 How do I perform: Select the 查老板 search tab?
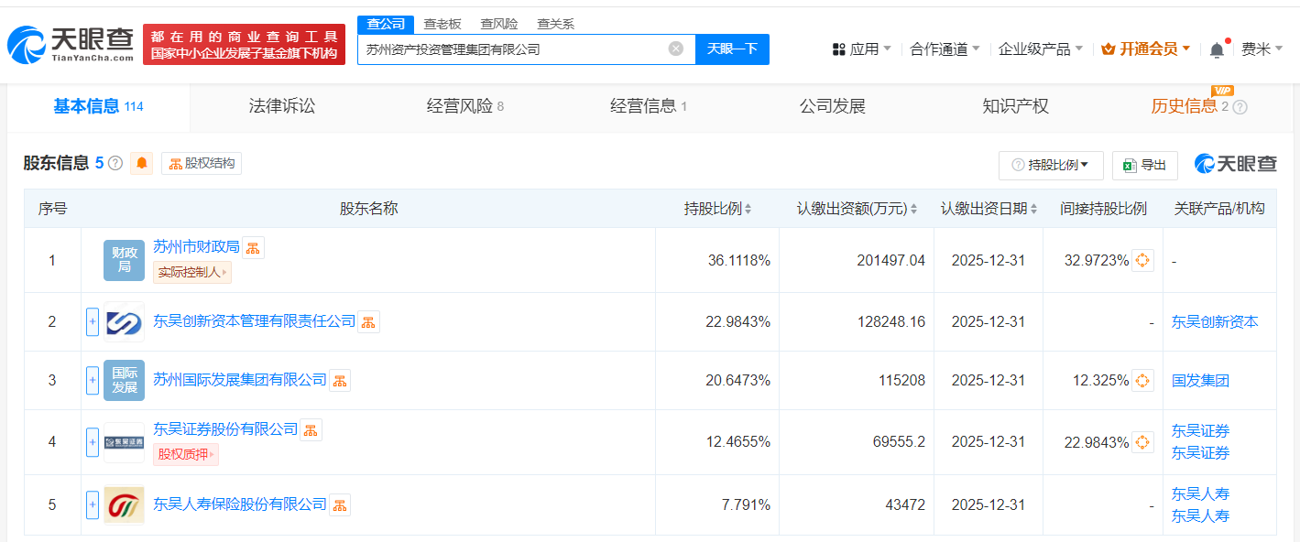(442, 24)
